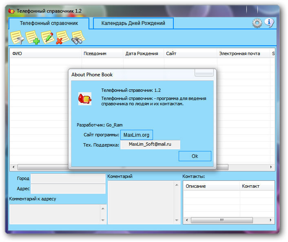Sort by Дата Рождения column header

143,53
